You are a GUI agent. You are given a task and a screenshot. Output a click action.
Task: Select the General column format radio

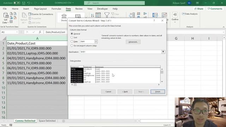(x=72, y=34)
